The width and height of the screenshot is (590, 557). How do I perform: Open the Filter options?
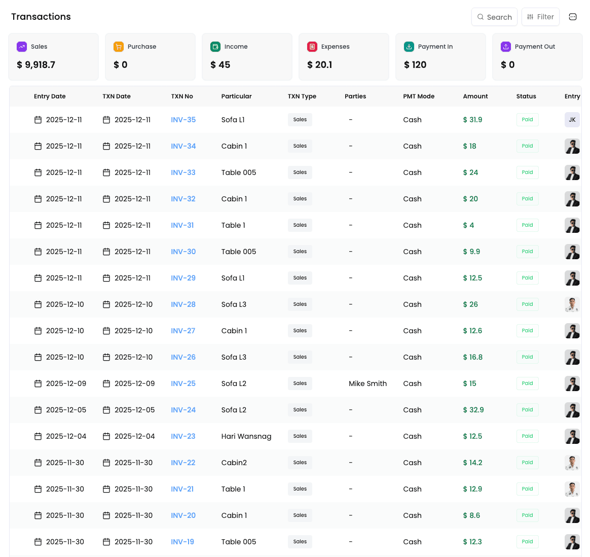[540, 17]
